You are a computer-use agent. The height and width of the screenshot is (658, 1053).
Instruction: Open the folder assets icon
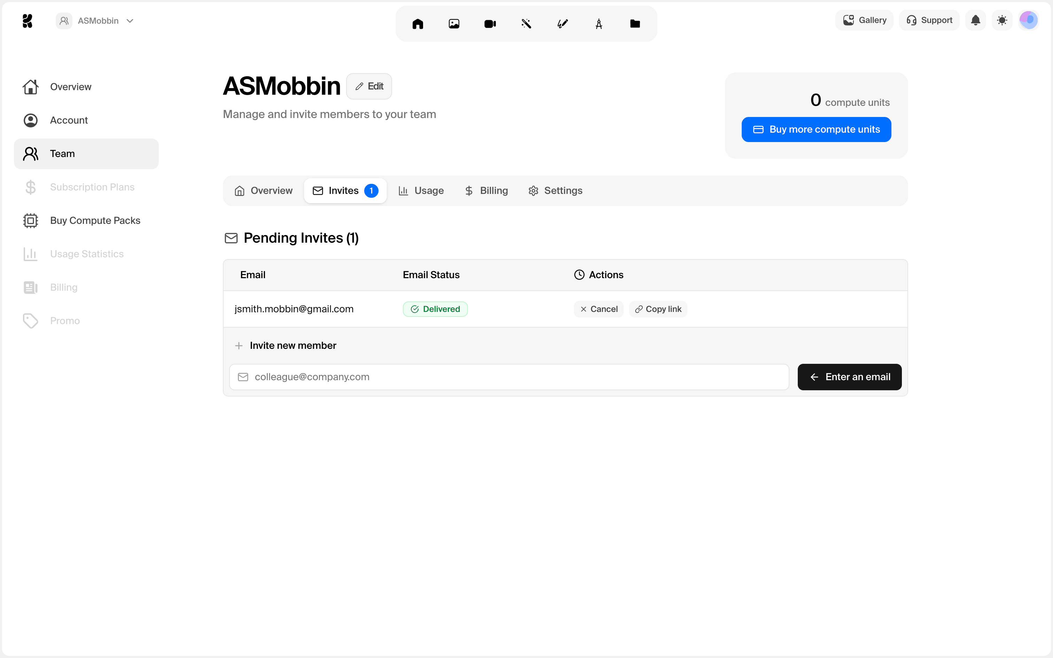635,24
